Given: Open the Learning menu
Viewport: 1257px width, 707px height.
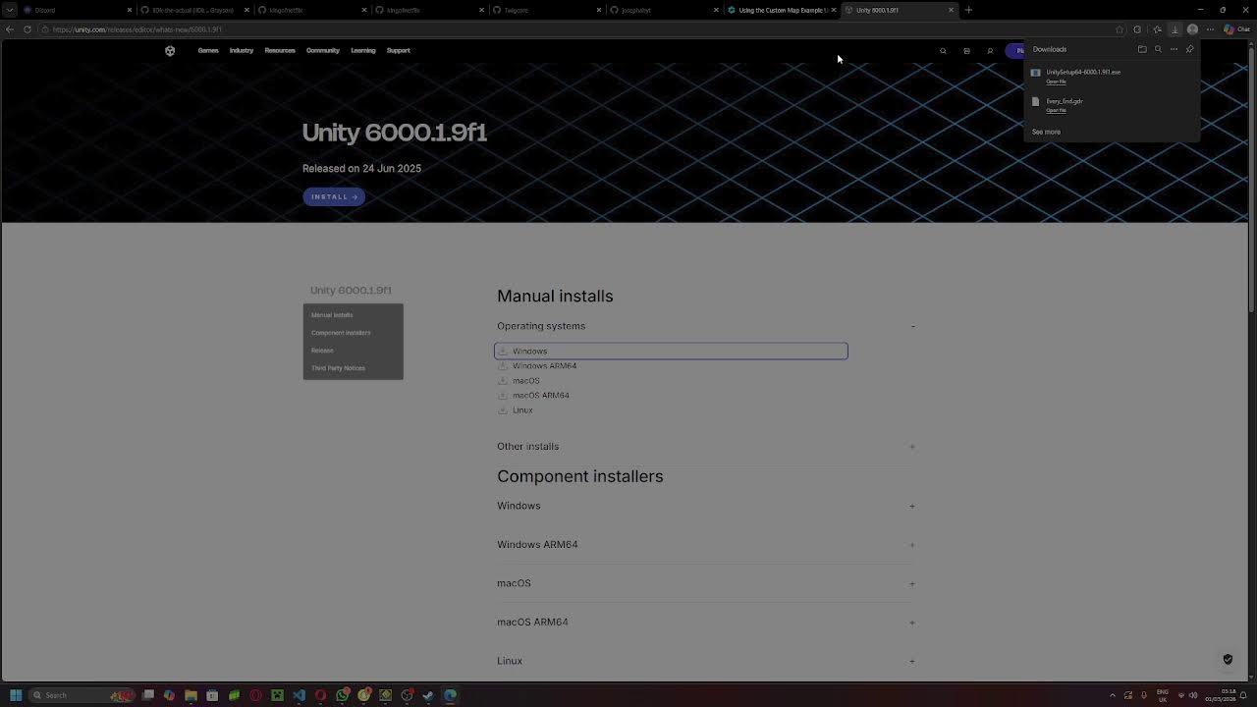Looking at the screenshot, I should click(363, 50).
